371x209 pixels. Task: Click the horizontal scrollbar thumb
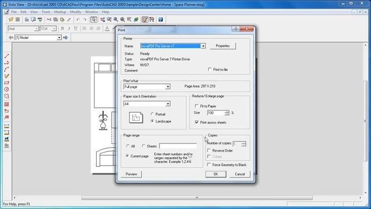coord(197,197)
